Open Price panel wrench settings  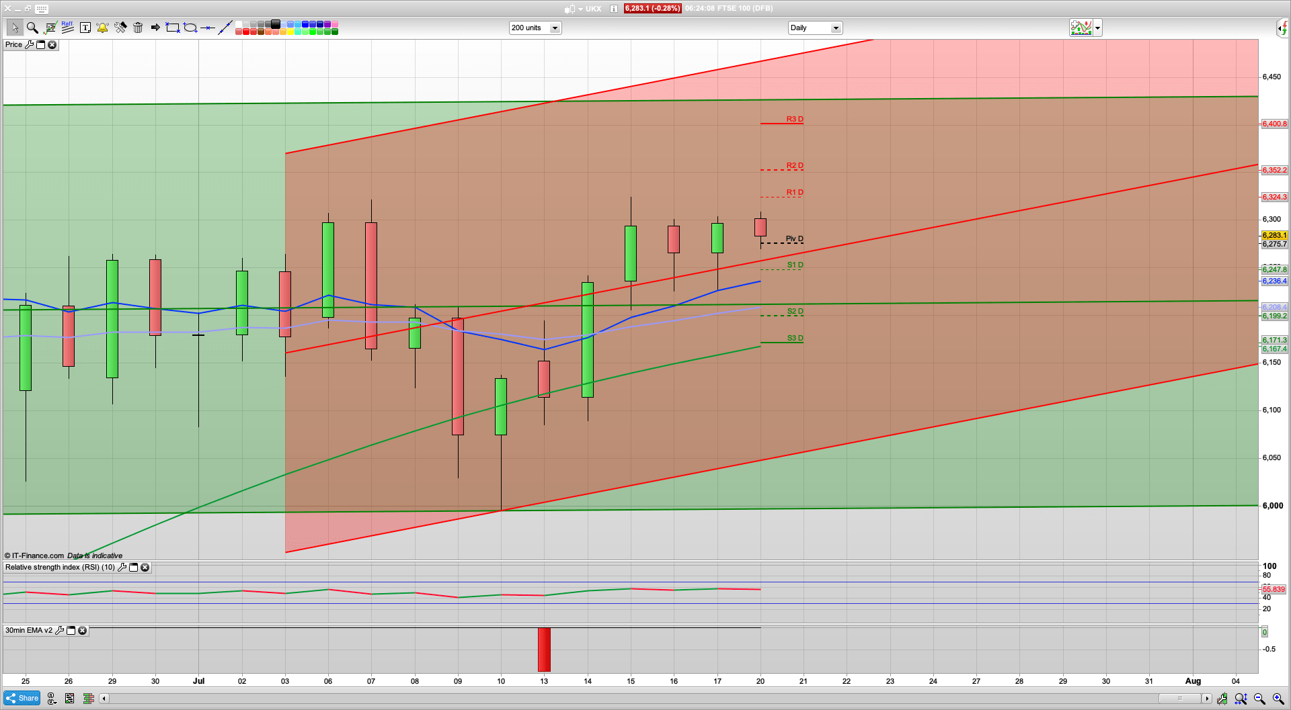pos(29,44)
